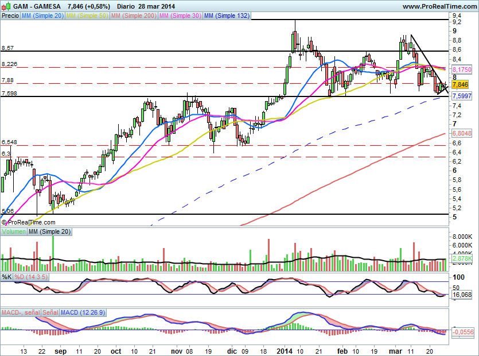Select the MACD-, señal histogram label

click(21, 312)
